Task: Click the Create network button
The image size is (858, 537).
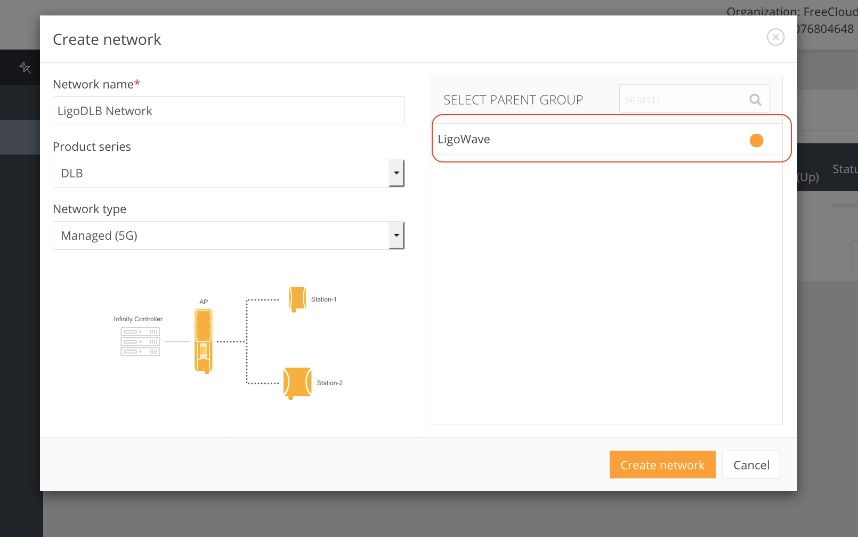Action: (x=662, y=464)
